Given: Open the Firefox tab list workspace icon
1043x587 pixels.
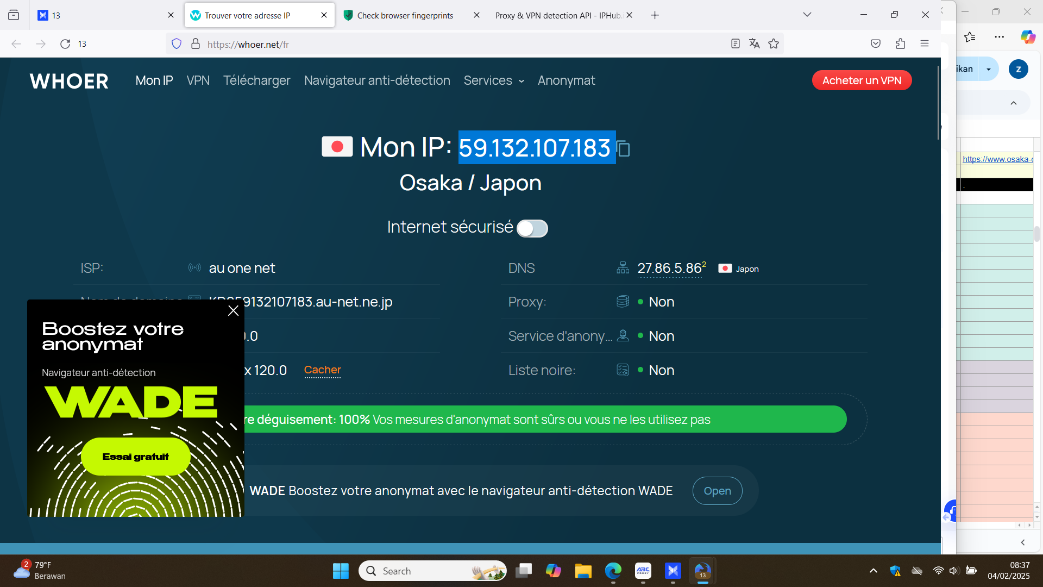Looking at the screenshot, I should (x=14, y=15).
